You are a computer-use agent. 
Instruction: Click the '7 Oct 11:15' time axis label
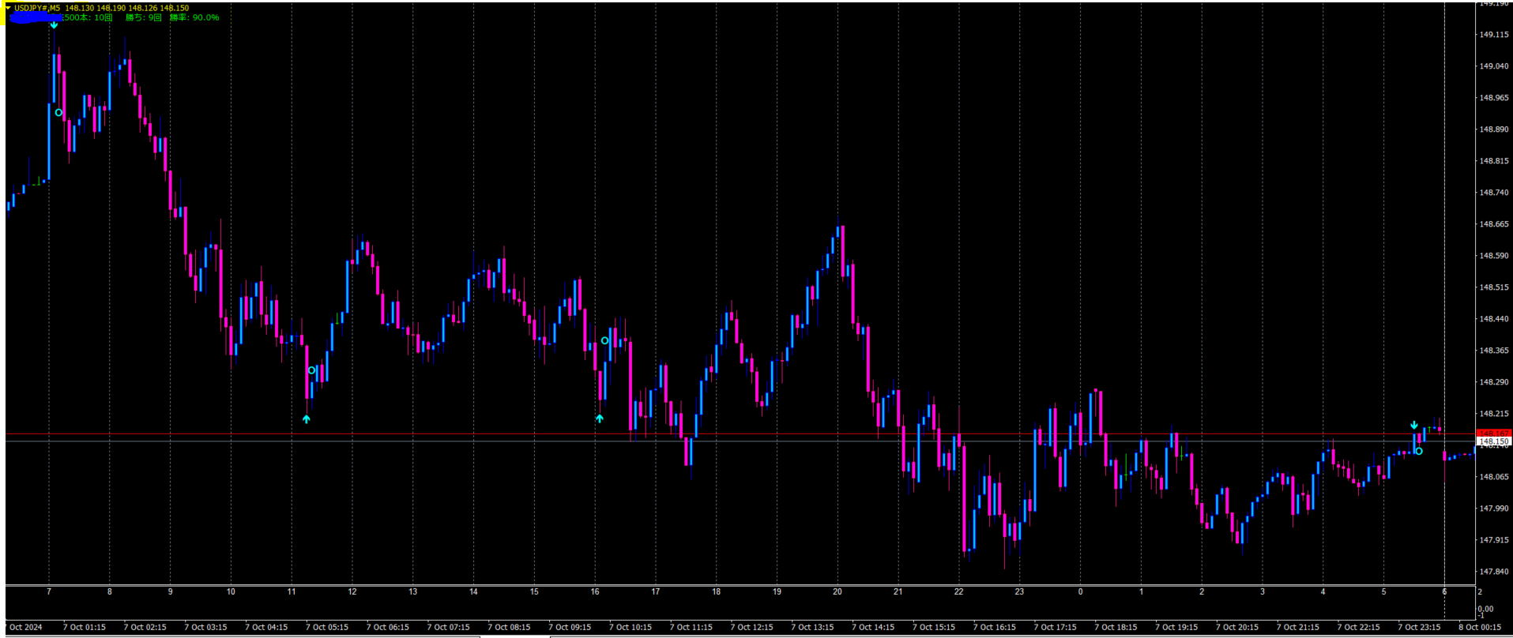[691, 628]
